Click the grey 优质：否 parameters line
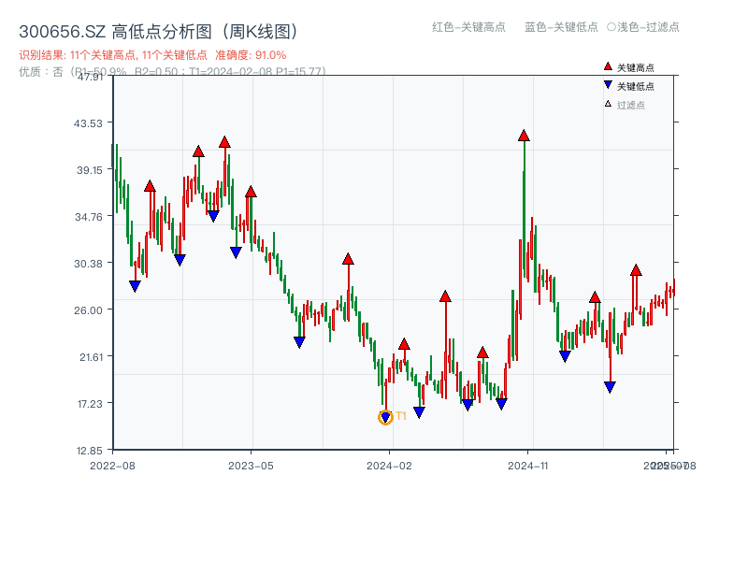 [x=172, y=72]
